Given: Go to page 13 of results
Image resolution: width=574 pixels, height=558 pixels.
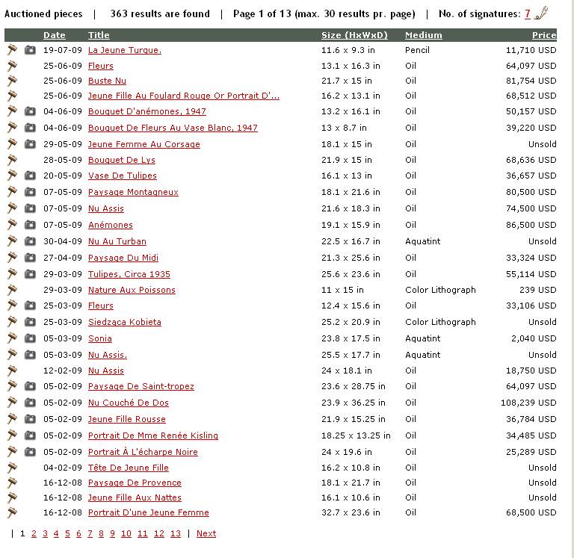Looking at the screenshot, I should (x=176, y=533).
